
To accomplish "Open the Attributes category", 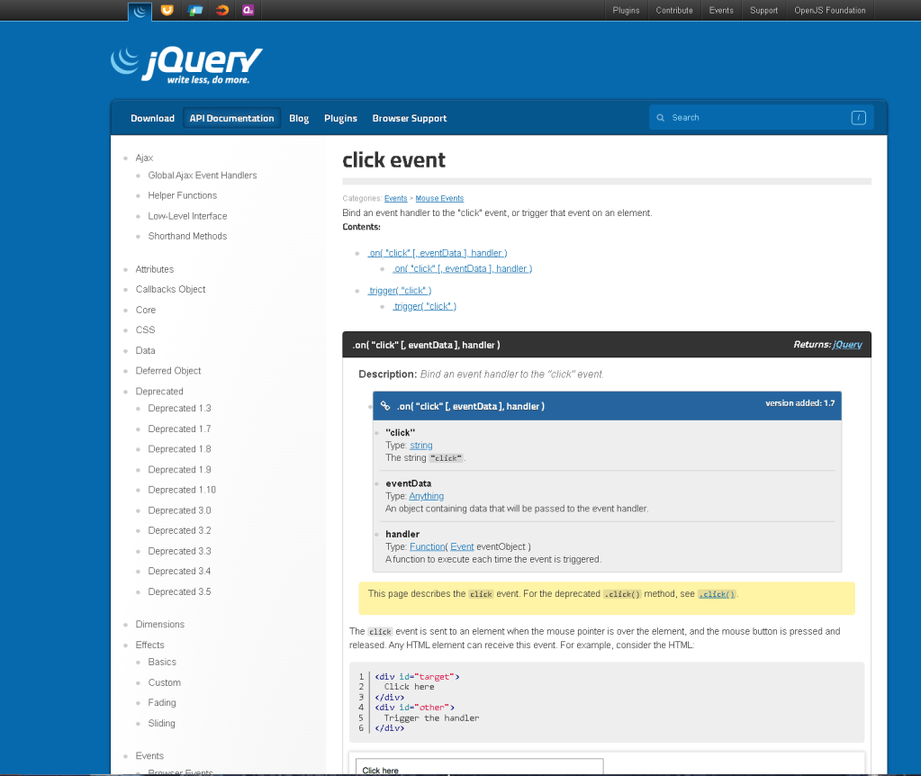I will 155,269.
